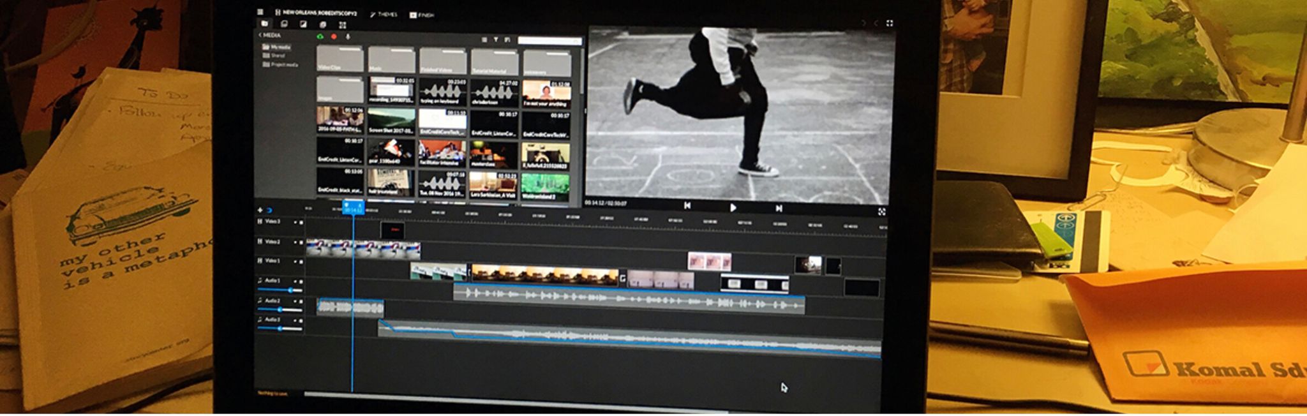This screenshot has height=416, width=1307.
Task: Click the media search field
Action: click(x=549, y=41)
